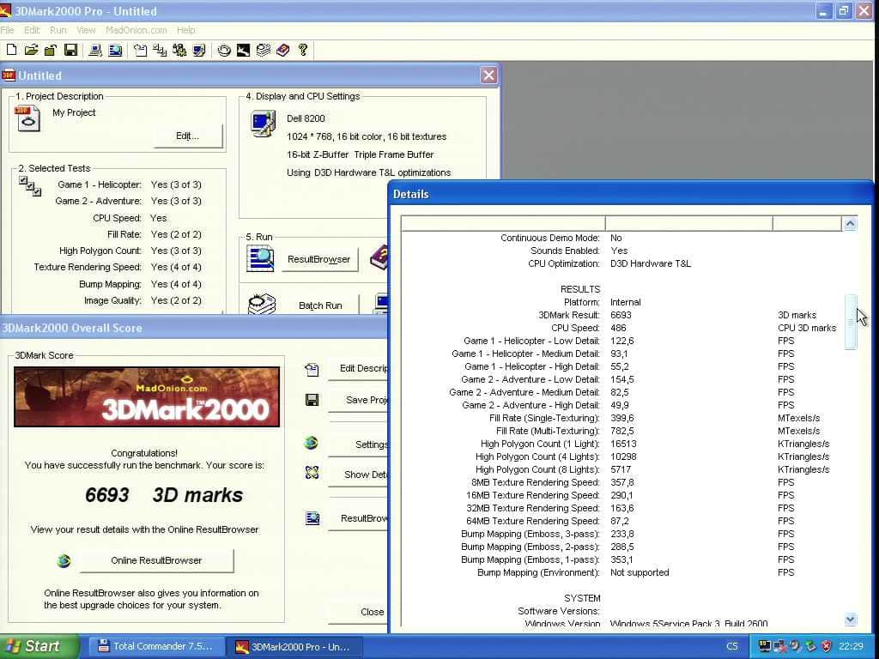The height and width of the screenshot is (659, 879).
Task: Click the 3DMark2000 Pro taskbar button
Action: (294, 647)
